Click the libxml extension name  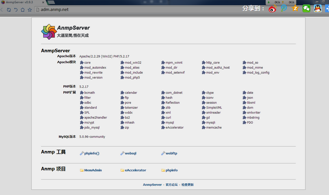click(x=251, y=103)
